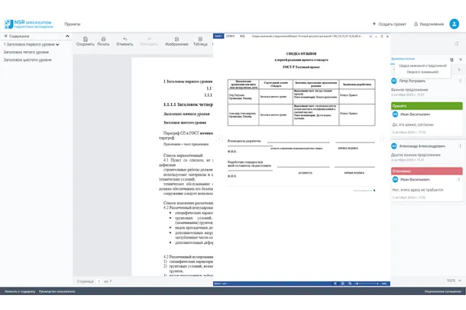Image resolution: width=466 pixels, height=310 pixels.
Task: Select Заголовок пятого уровня in contents
Action: pyautogui.click(x=26, y=52)
